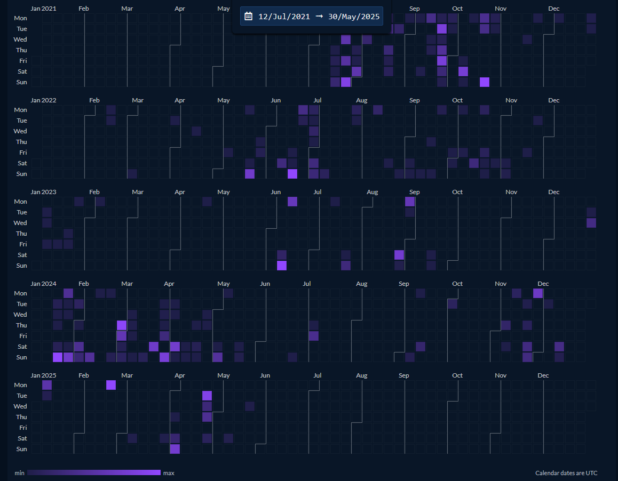Click the calendar icon in date range picker
The image size is (618, 481).
248,16
